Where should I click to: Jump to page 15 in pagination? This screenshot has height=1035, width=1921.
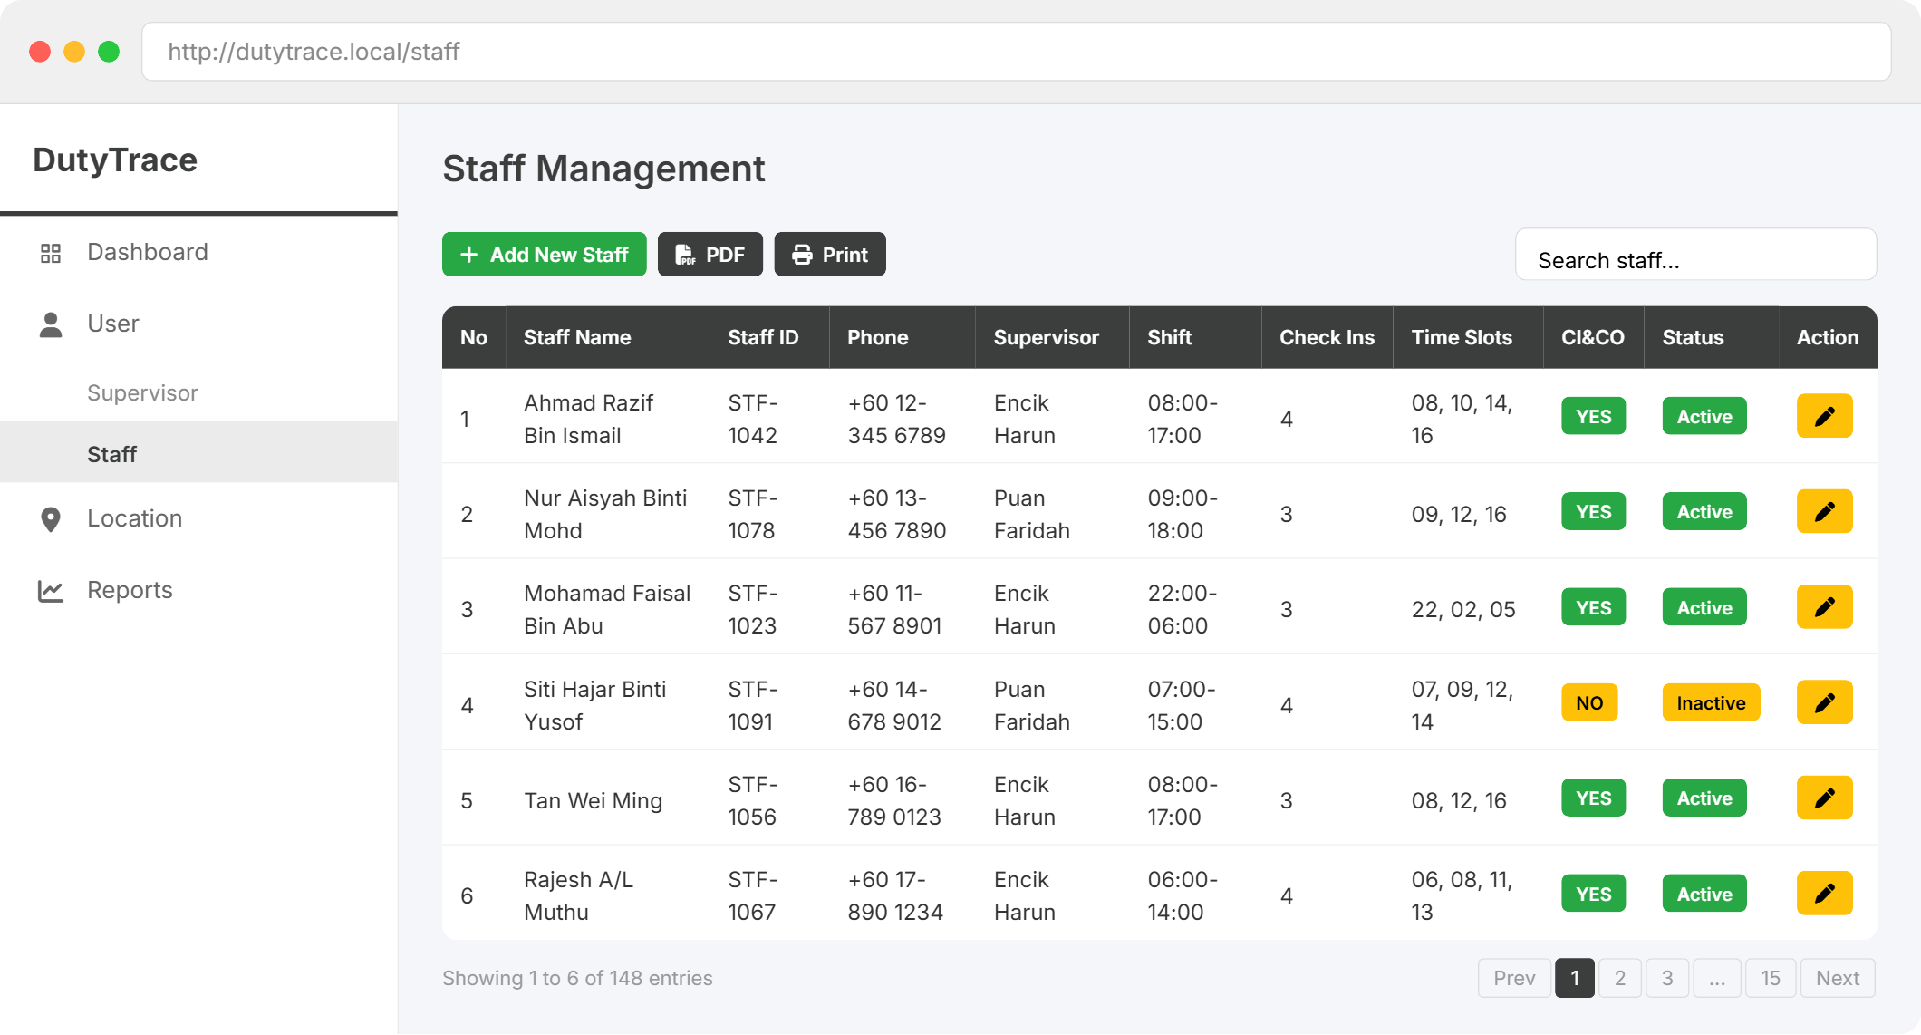click(x=1770, y=978)
